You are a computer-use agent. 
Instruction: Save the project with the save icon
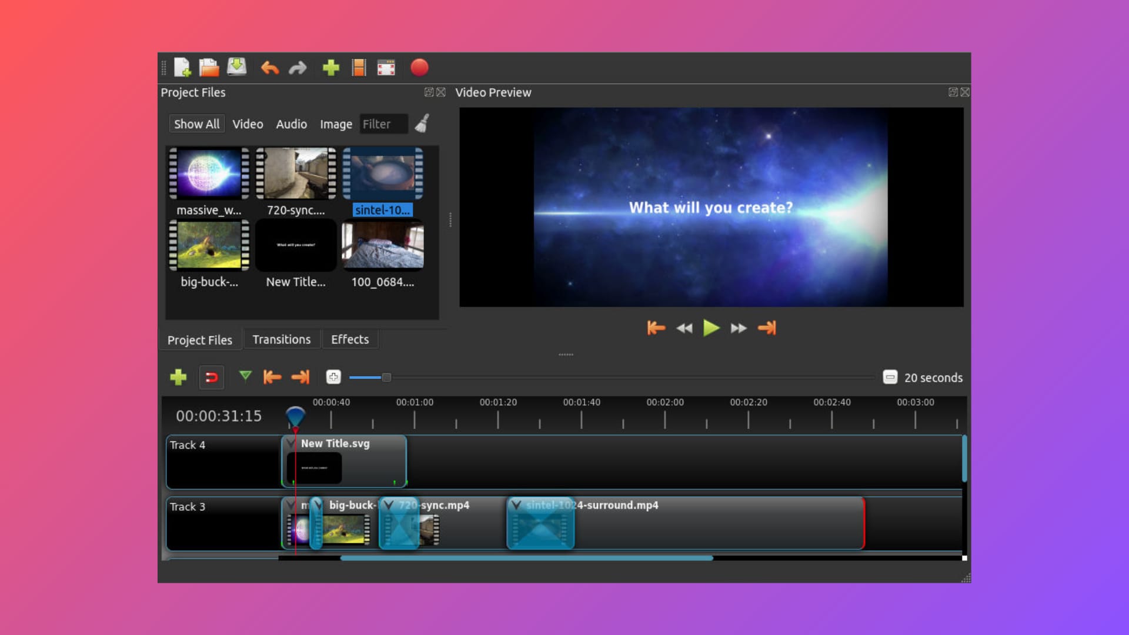236,67
